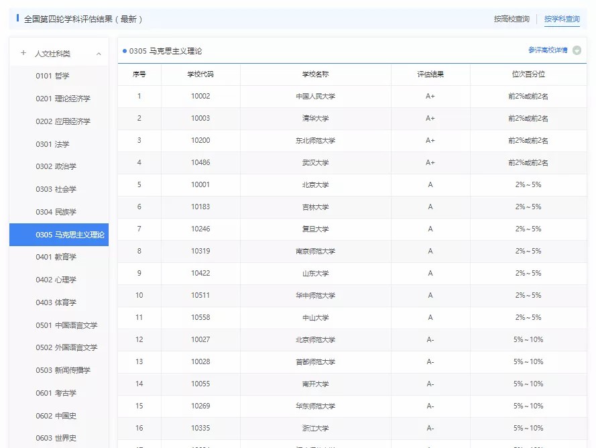Click the 中国人民大学 table row

[315, 96]
